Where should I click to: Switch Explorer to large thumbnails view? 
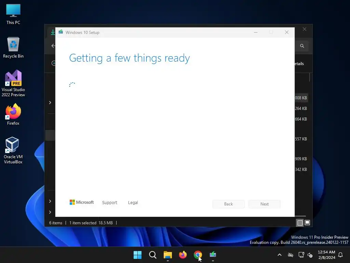coord(307,223)
